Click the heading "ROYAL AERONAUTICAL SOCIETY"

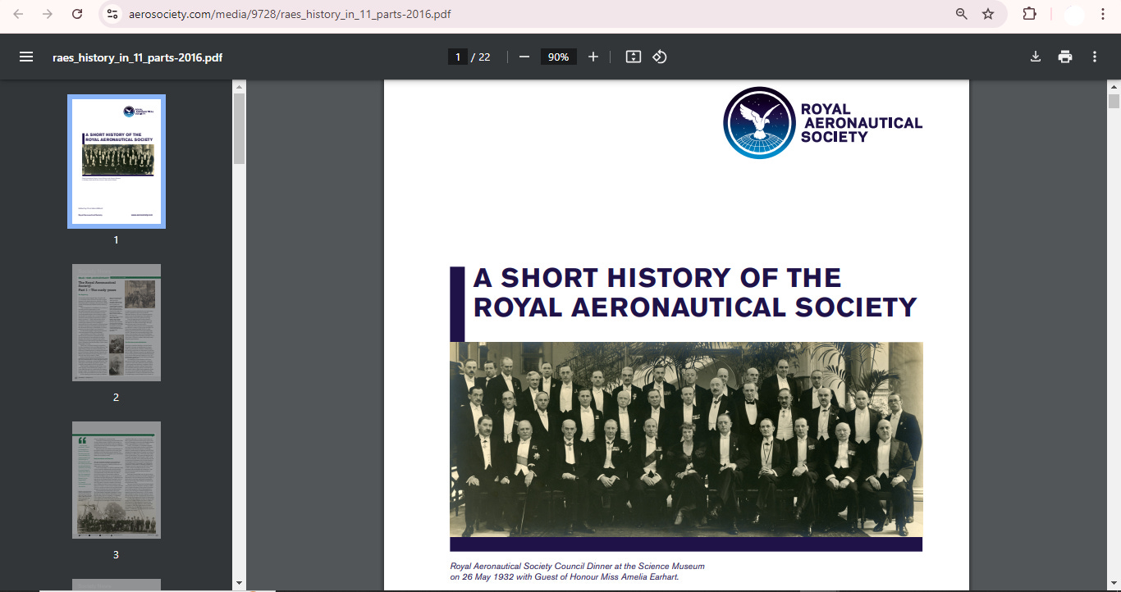point(695,307)
